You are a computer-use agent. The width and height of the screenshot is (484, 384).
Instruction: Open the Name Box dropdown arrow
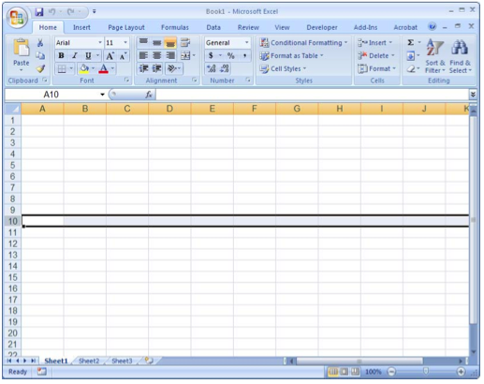[102, 95]
